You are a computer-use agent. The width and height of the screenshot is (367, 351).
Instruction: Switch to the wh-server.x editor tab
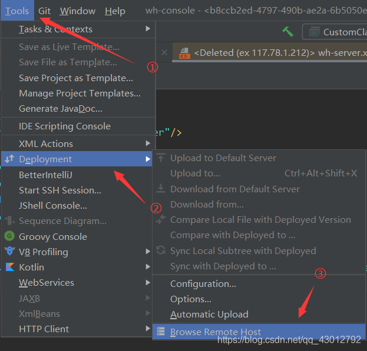pos(270,53)
